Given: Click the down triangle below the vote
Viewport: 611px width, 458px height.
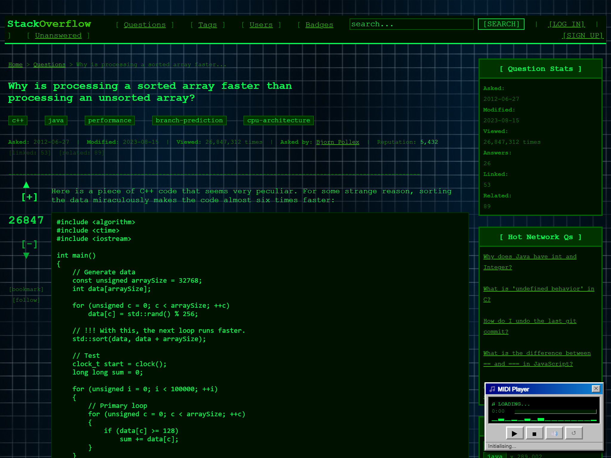Looking at the screenshot, I should [x=26, y=256].
